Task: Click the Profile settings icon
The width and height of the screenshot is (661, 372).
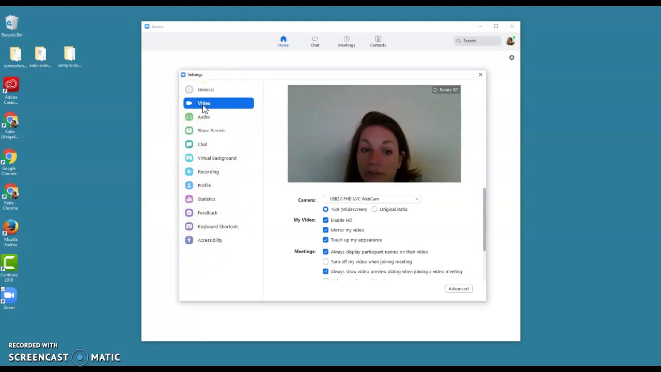Action: [189, 185]
